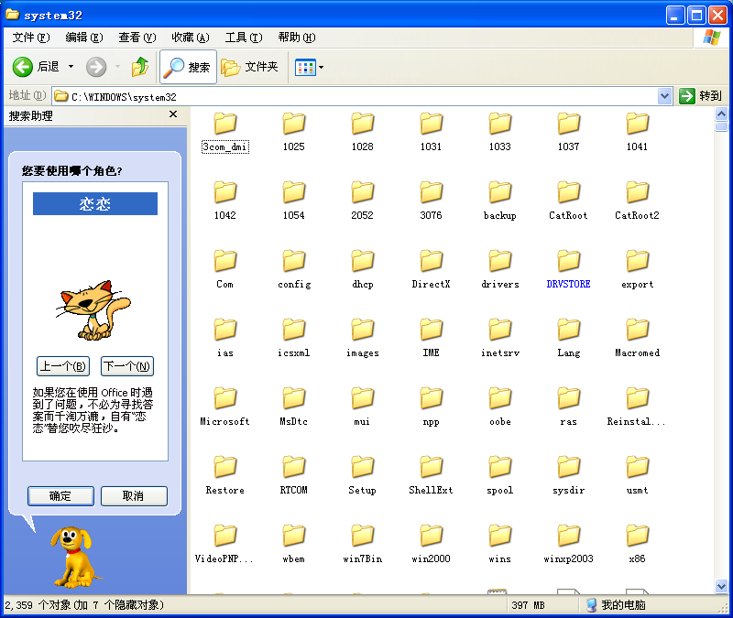Image resolution: width=733 pixels, height=618 pixels.
Task: Click the VideoPNP... folder name label
Action: pos(224,558)
